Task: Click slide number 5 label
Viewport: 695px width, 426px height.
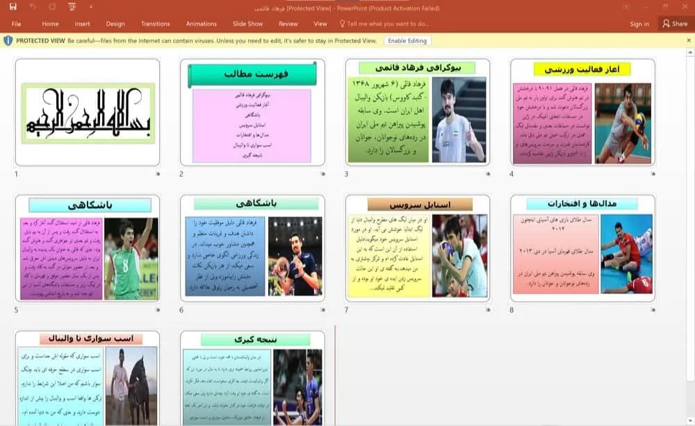Action: pos(17,309)
